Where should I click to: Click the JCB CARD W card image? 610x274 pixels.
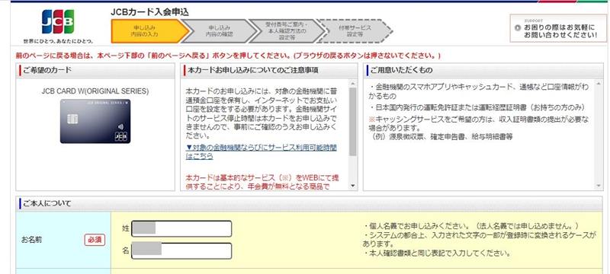(x=95, y=122)
